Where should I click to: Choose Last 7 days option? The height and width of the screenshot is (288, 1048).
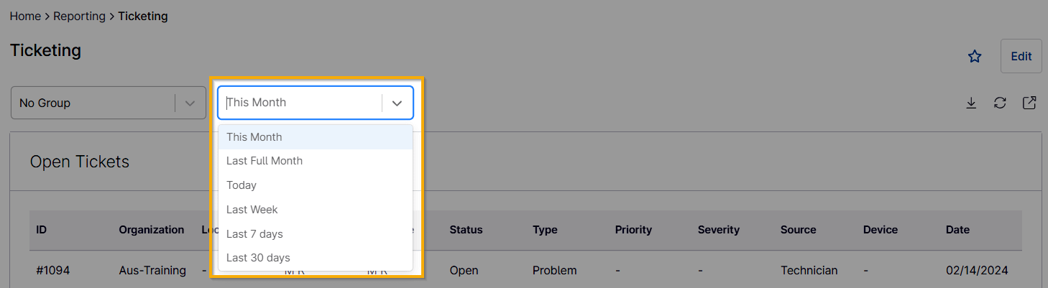point(254,234)
